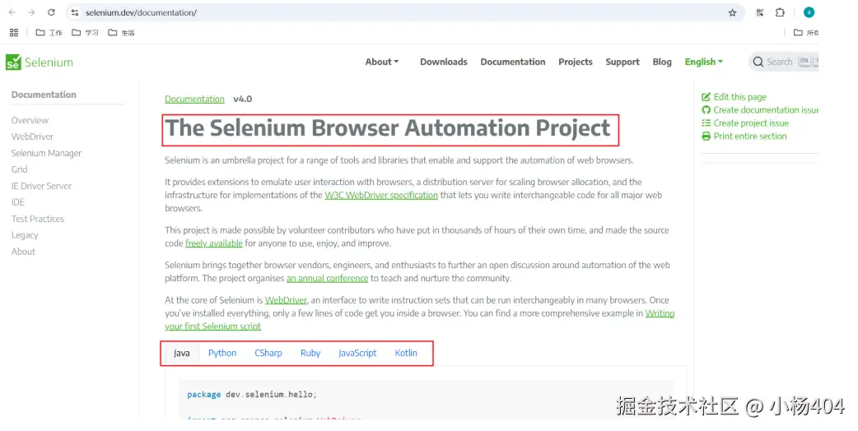This screenshot has height=431, width=858.
Task: Click the Edit this page pencil icon
Action: 706,97
